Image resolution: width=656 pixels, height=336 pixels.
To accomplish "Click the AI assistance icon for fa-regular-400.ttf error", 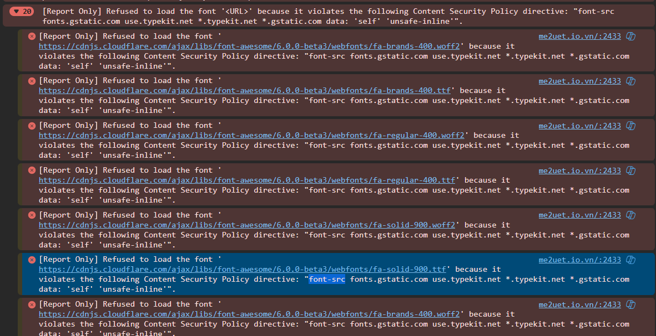I will point(630,170).
